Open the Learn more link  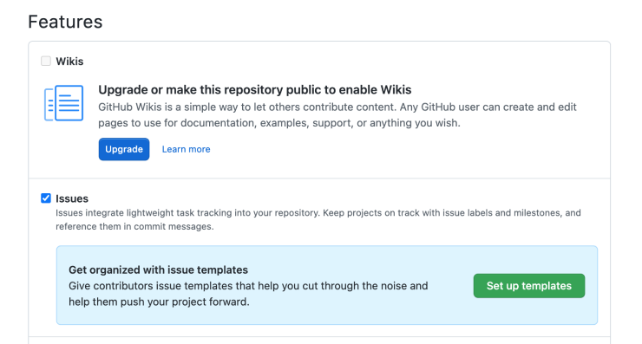point(186,149)
